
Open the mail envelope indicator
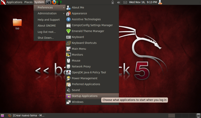point(125,2)
